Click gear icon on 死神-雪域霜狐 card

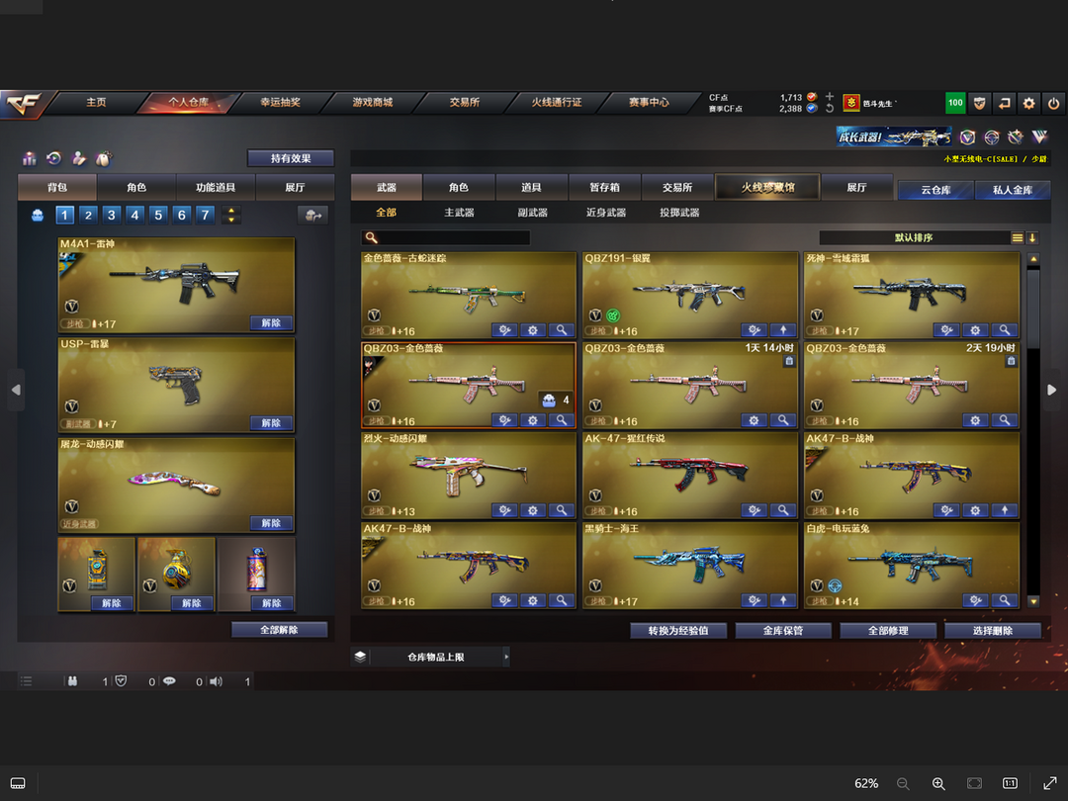coord(975,330)
